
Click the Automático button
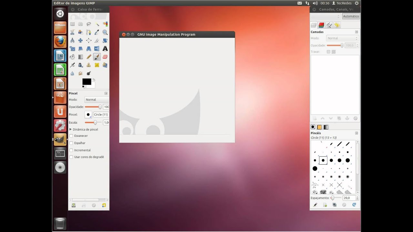[x=351, y=16]
